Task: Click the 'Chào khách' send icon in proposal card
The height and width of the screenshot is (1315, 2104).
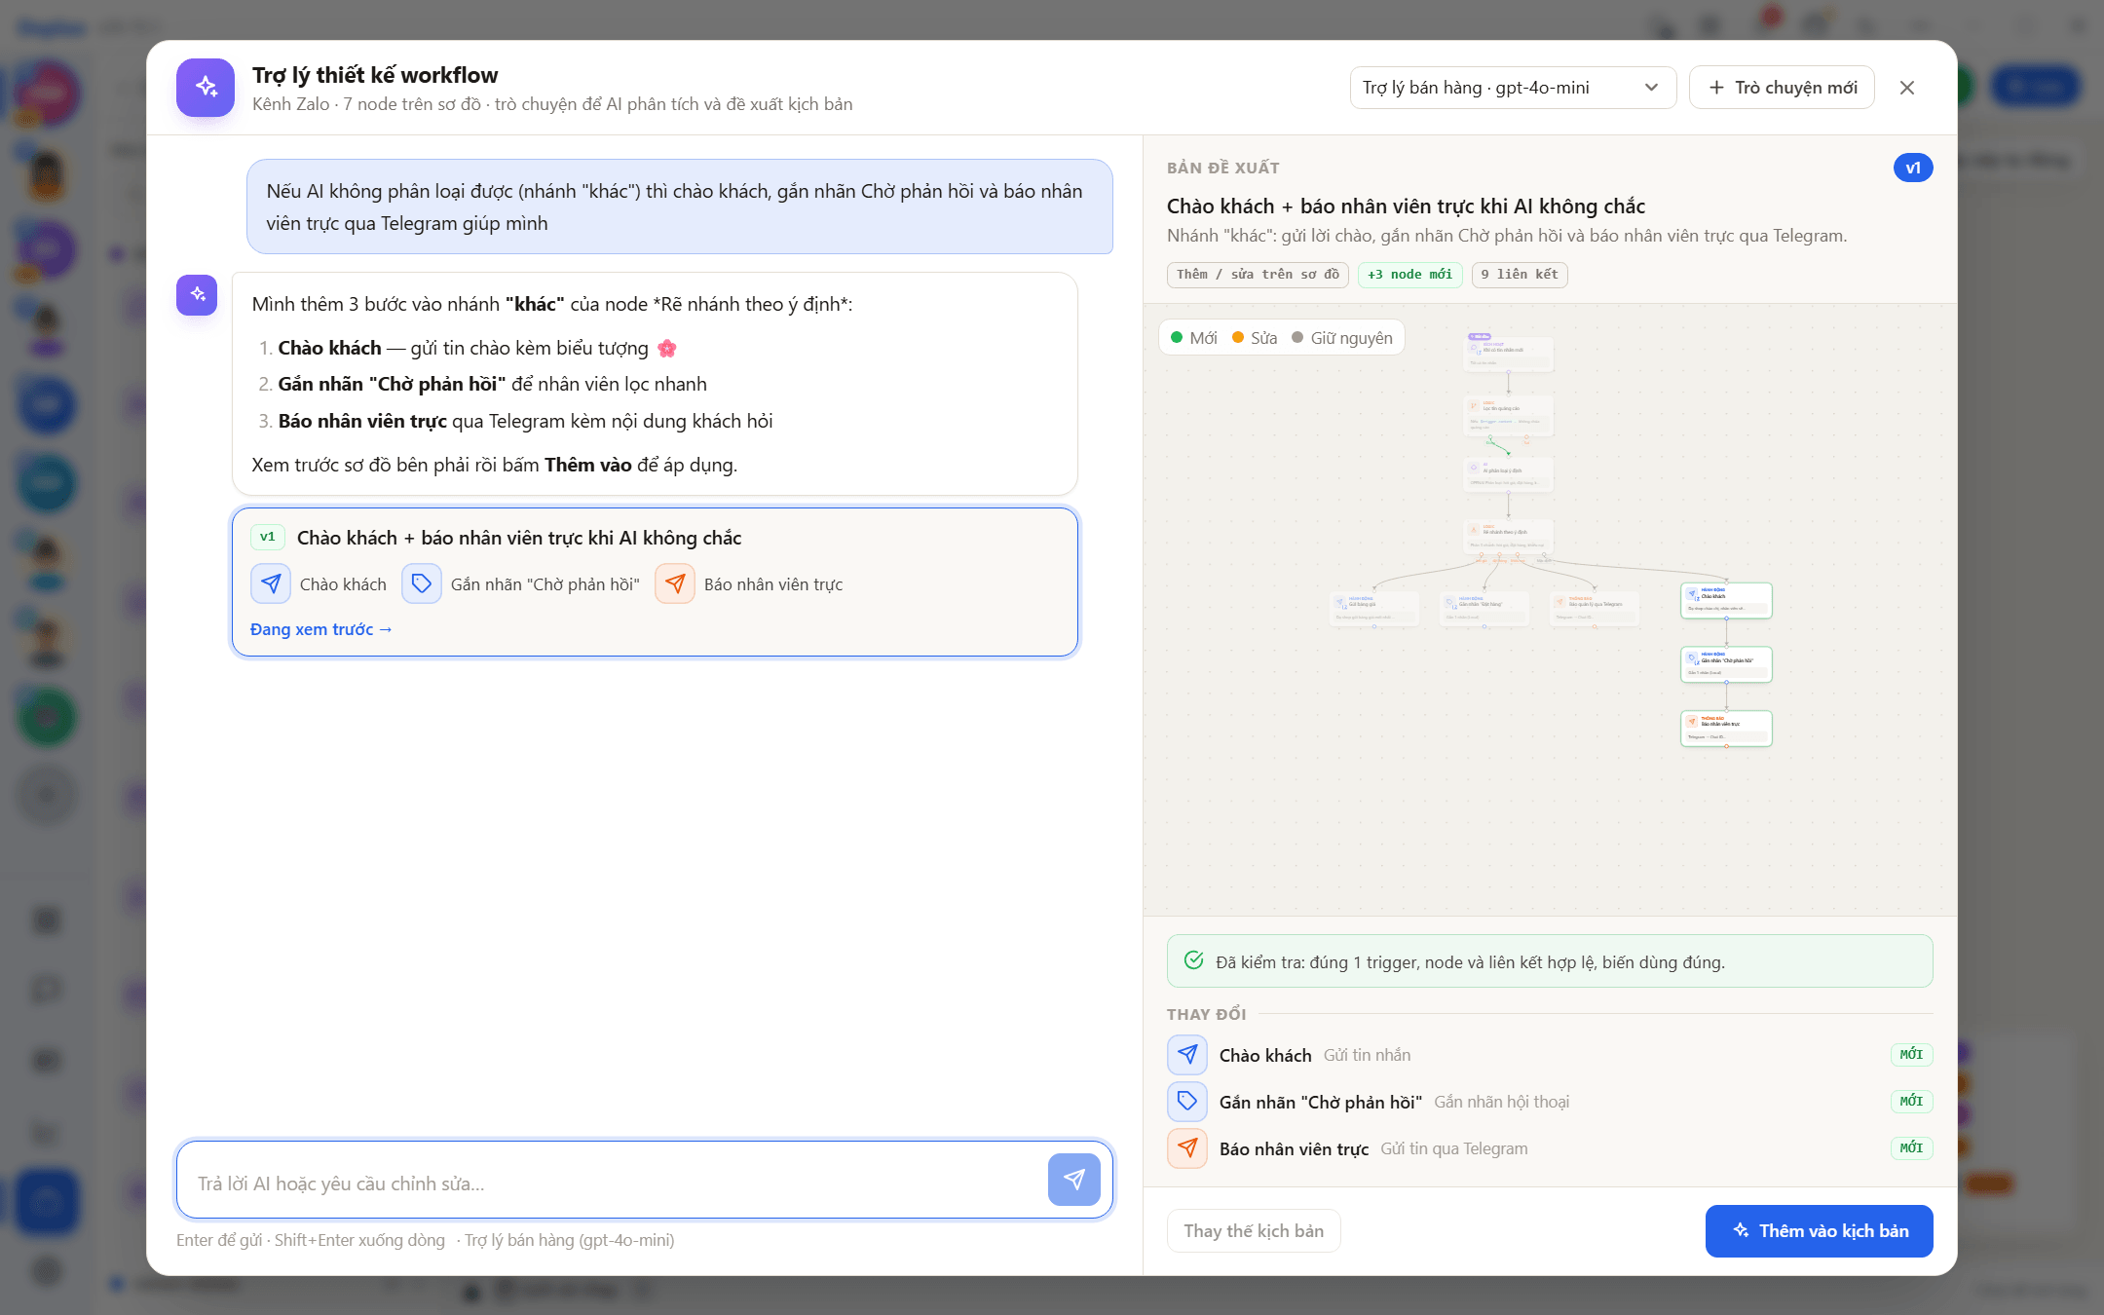Action: (x=271, y=583)
